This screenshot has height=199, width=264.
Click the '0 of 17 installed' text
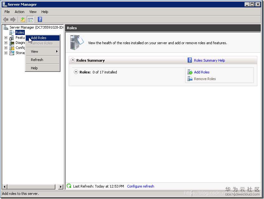[x=105, y=72]
